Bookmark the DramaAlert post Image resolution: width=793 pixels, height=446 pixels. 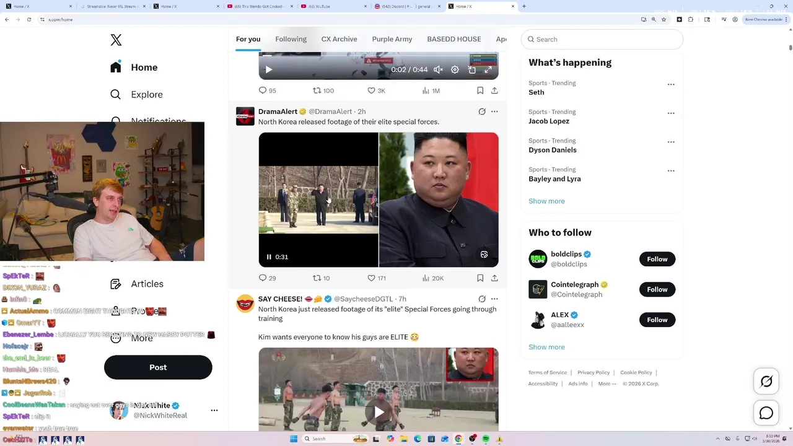pos(480,278)
